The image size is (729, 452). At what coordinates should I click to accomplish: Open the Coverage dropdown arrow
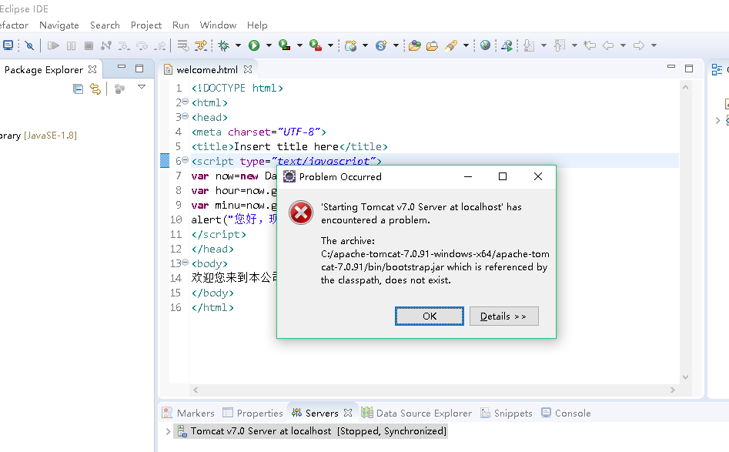click(299, 45)
